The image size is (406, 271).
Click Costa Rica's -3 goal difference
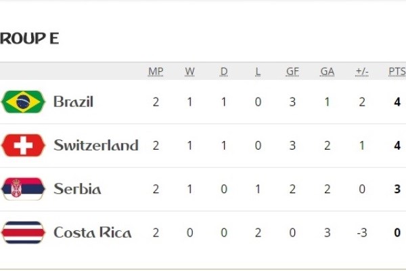coord(361,233)
